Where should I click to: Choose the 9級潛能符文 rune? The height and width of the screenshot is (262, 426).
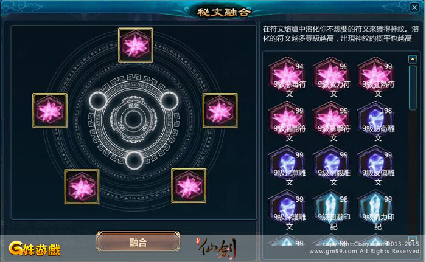click(x=287, y=120)
